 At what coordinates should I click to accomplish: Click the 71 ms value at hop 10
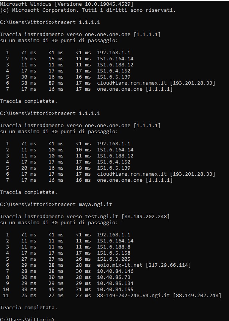(83, 290)
